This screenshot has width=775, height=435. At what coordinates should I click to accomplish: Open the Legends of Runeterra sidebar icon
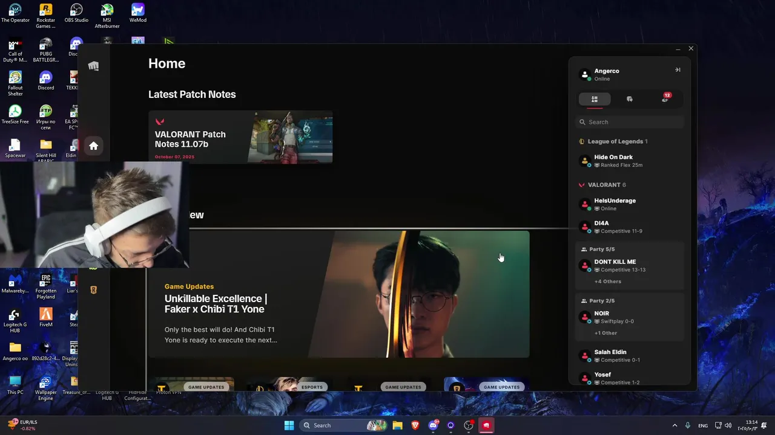coord(93,290)
